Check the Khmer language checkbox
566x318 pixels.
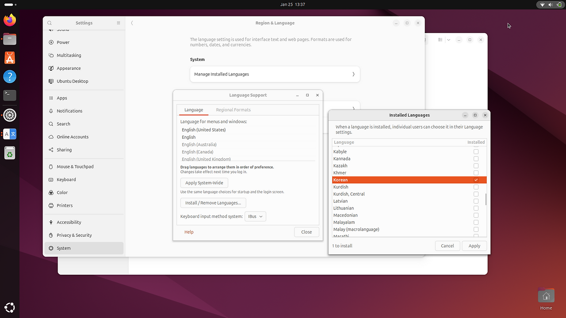click(x=476, y=173)
